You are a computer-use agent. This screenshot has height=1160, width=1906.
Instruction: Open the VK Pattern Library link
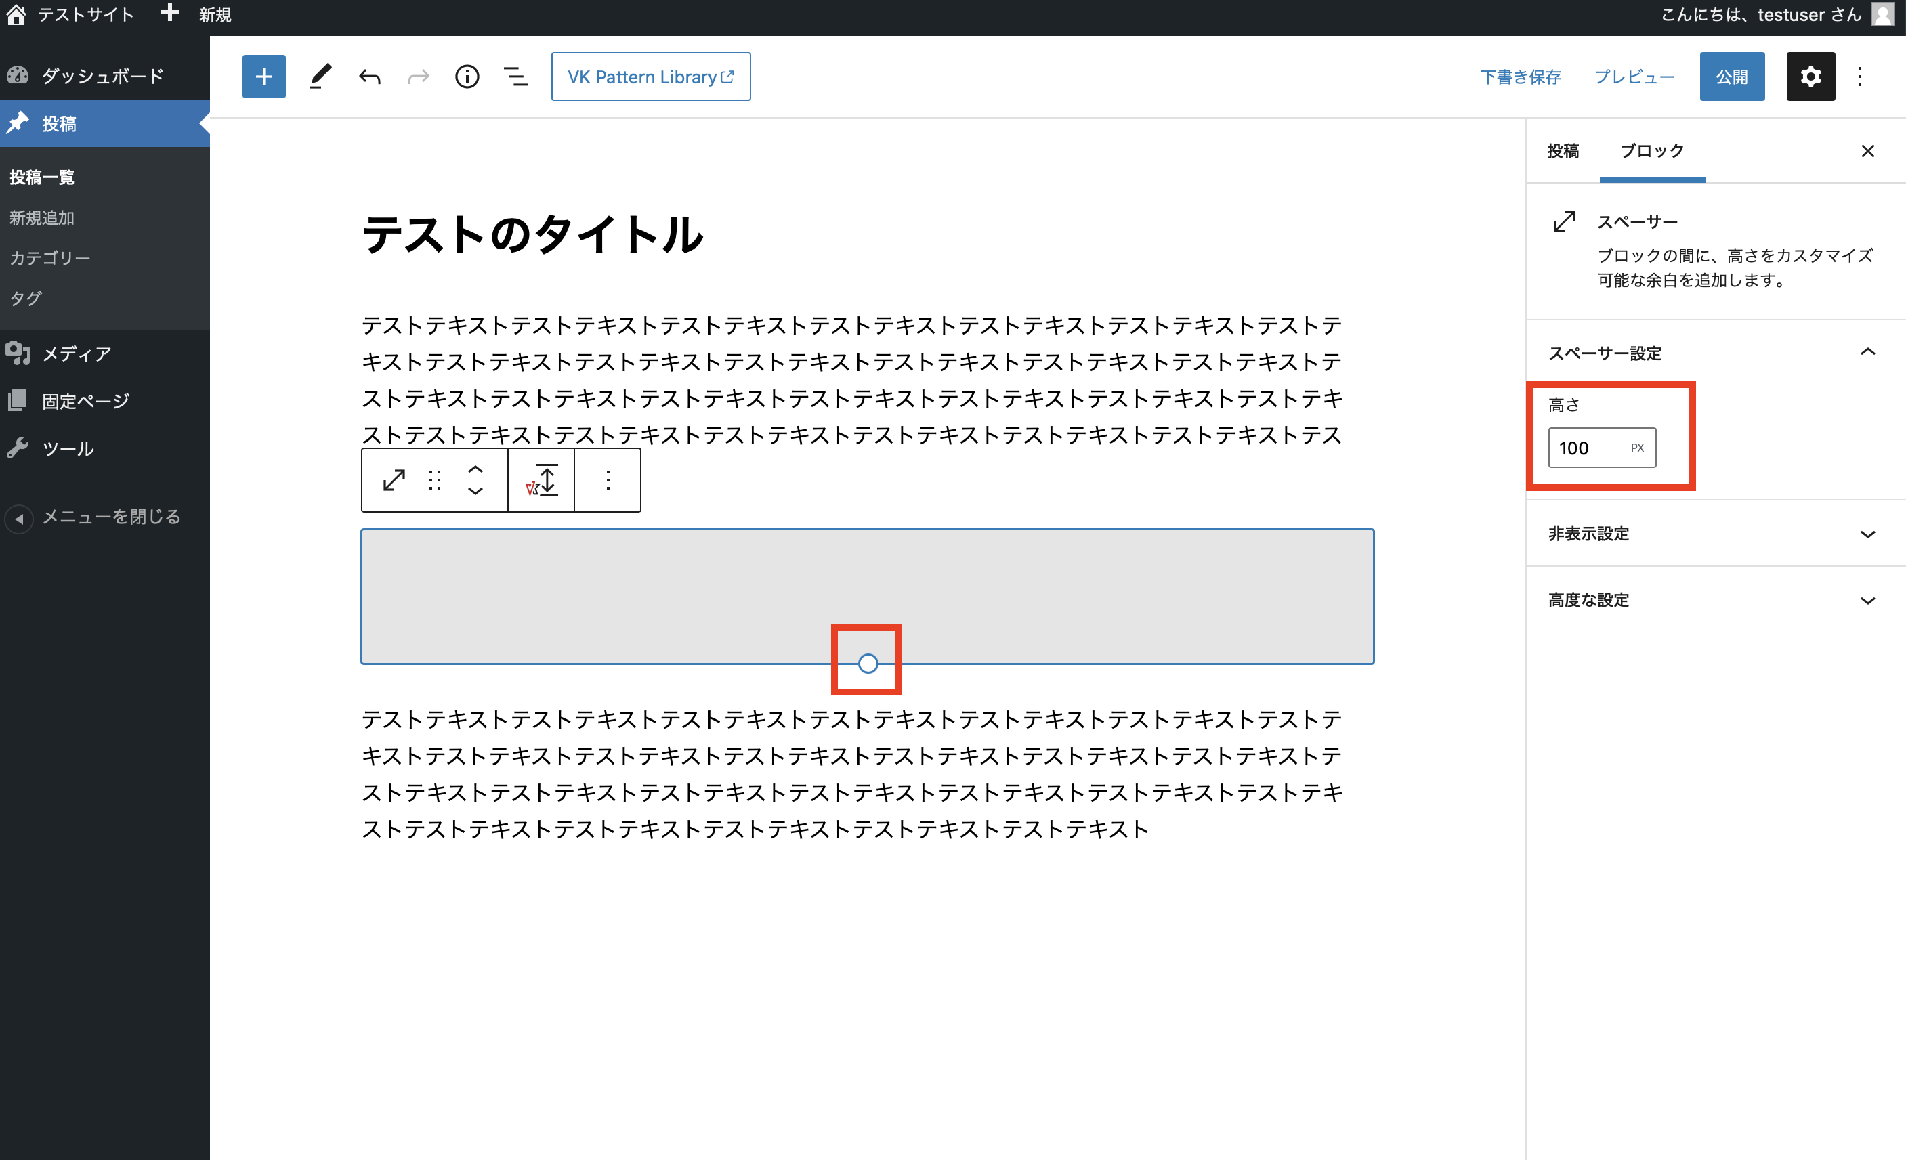coord(650,77)
